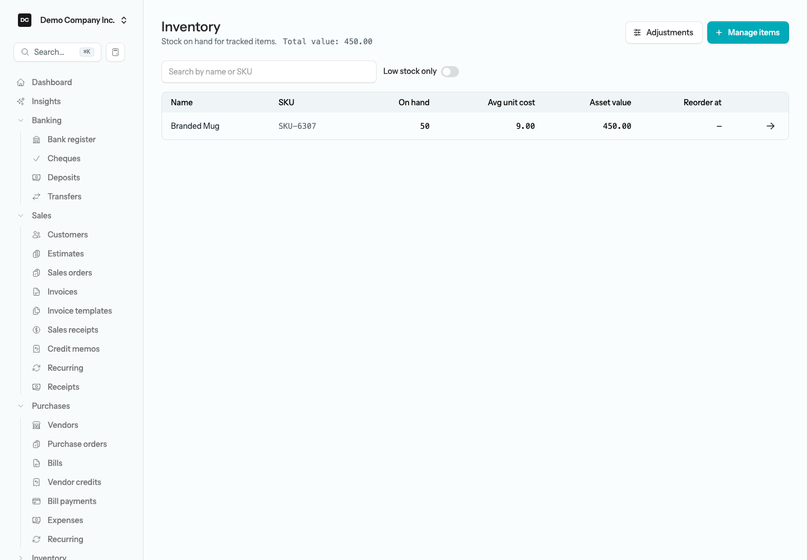Focus the Search by name or SKU field

click(269, 72)
